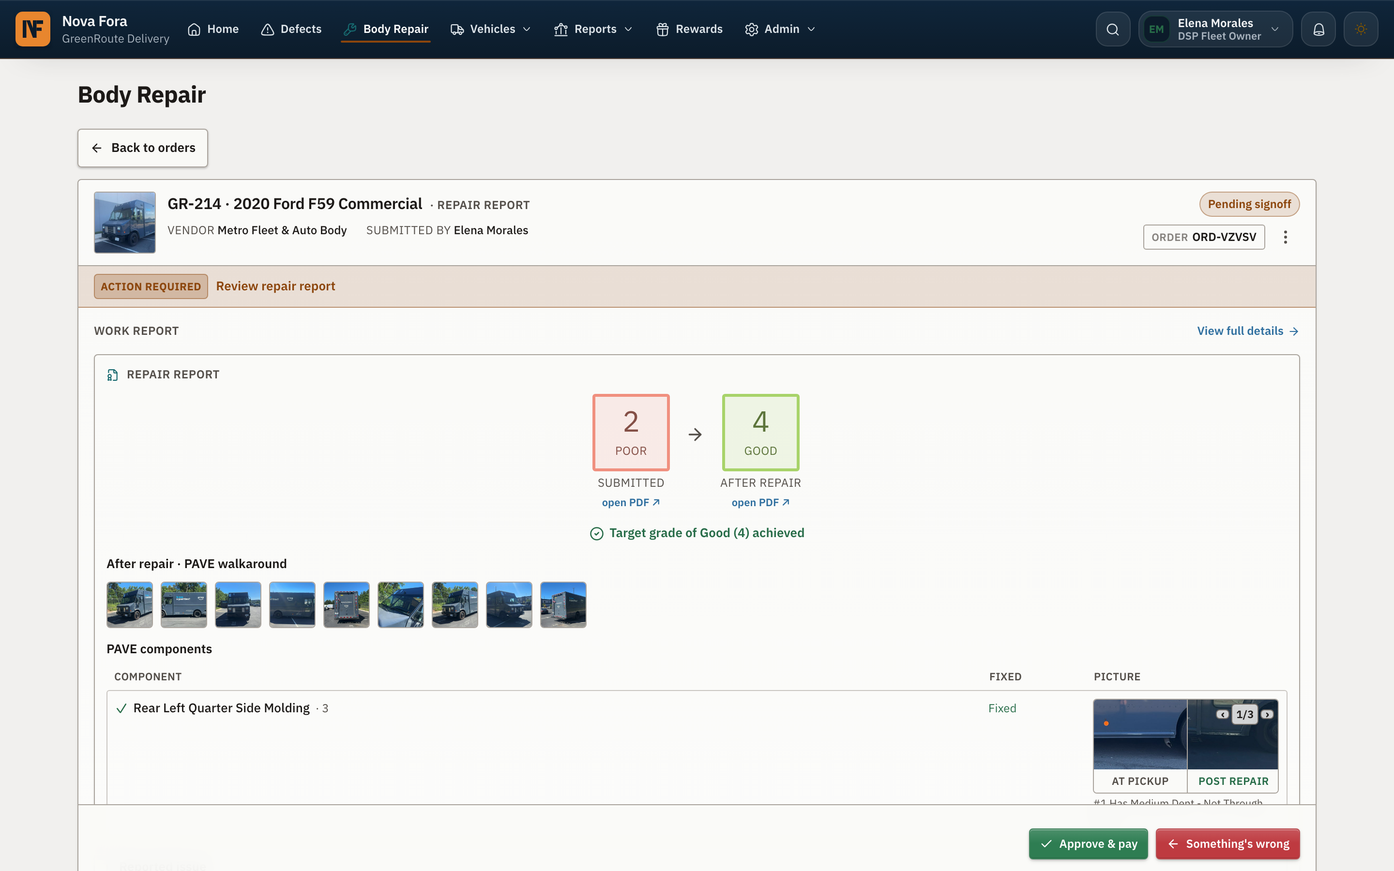Toggle light/dark theme sun icon
Image resolution: width=1394 pixels, height=871 pixels.
tap(1361, 30)
